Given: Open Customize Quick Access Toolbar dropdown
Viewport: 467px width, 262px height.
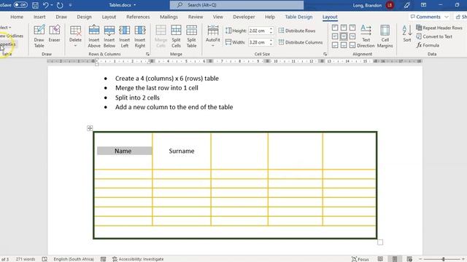Looking at the screenshot, I should (x=70, y=5).
